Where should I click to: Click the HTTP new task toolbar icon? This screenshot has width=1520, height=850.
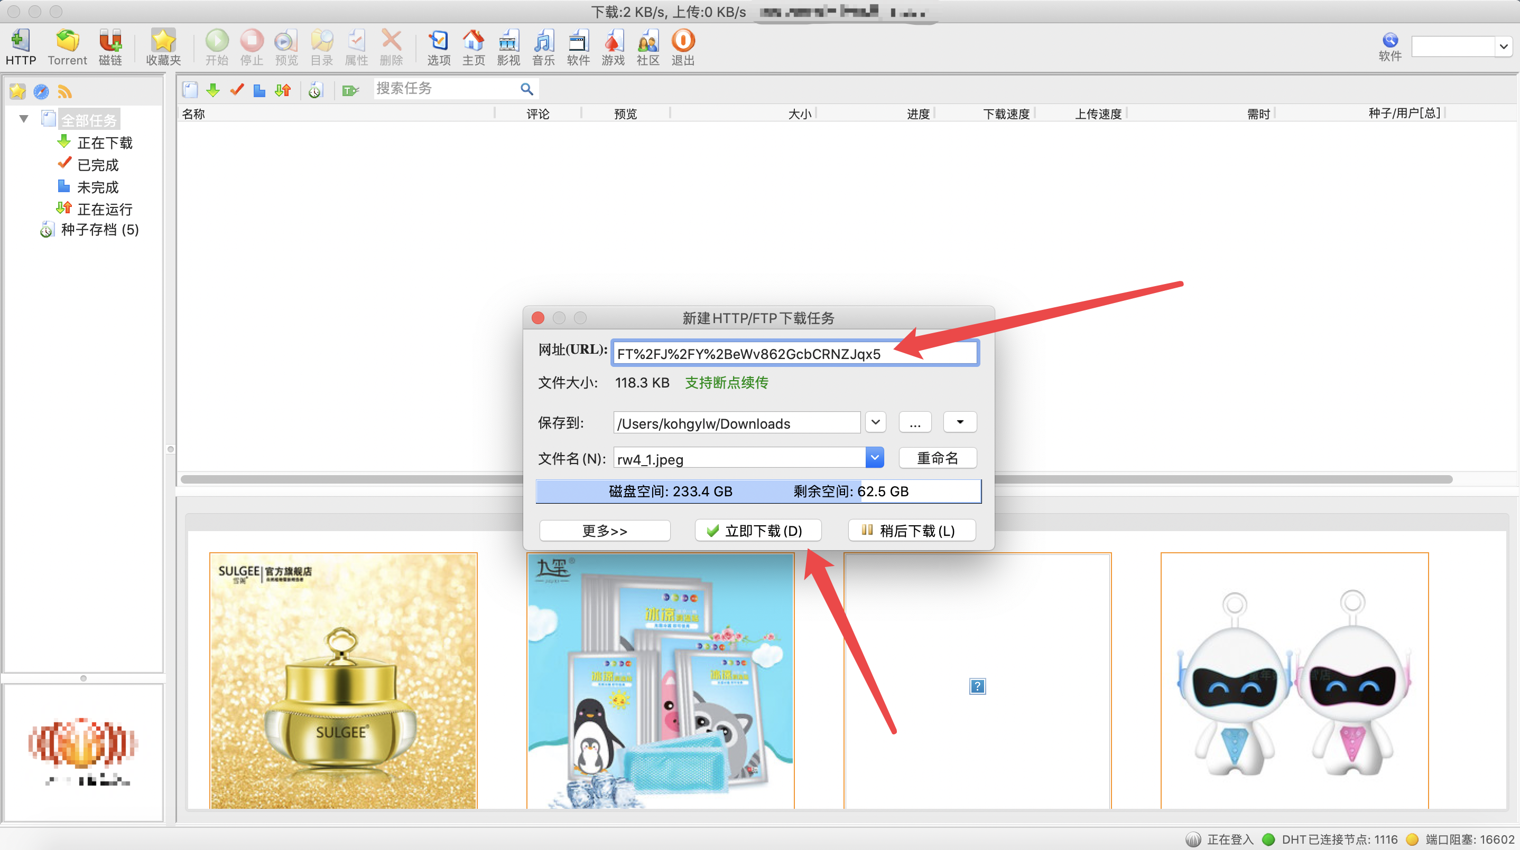tap(20, 41)
